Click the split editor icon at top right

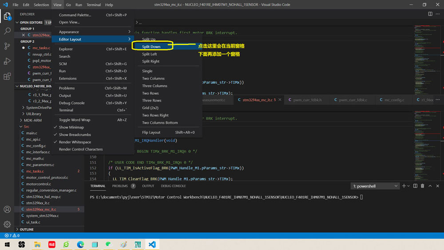[430, 14]
